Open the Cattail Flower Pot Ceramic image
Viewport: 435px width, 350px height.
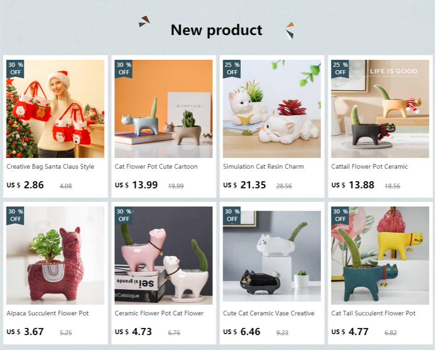[x=380, y=108]
